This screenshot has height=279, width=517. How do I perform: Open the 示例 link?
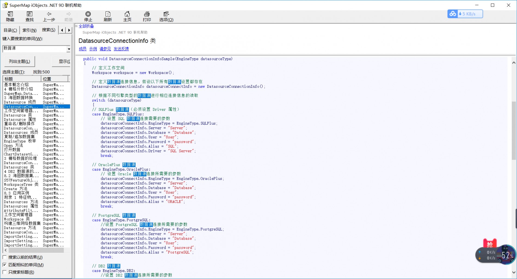coord(93,49)
